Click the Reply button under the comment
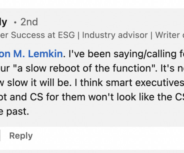The height and width of the screenshot is (153, 184). pyautogui.click(x=21, y=136)
